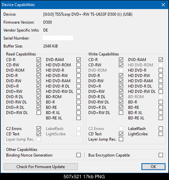Toggle Read DVD-RW DL checkbox
The width and height of the screenshot is (169, 180).
pos(39,102)
